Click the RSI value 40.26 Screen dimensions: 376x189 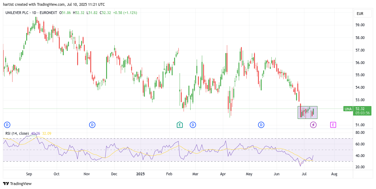pos(35,133)
